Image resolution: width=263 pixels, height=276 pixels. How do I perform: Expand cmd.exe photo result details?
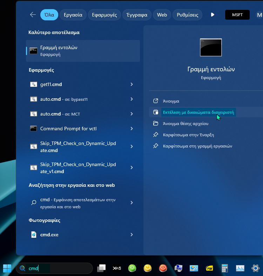pyautogui.click(x=132, y=235)
